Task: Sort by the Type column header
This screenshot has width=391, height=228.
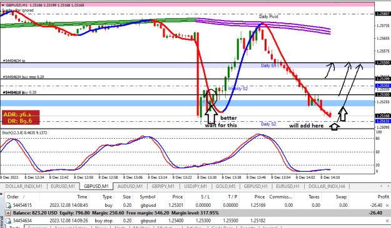Action: [107, 197]
